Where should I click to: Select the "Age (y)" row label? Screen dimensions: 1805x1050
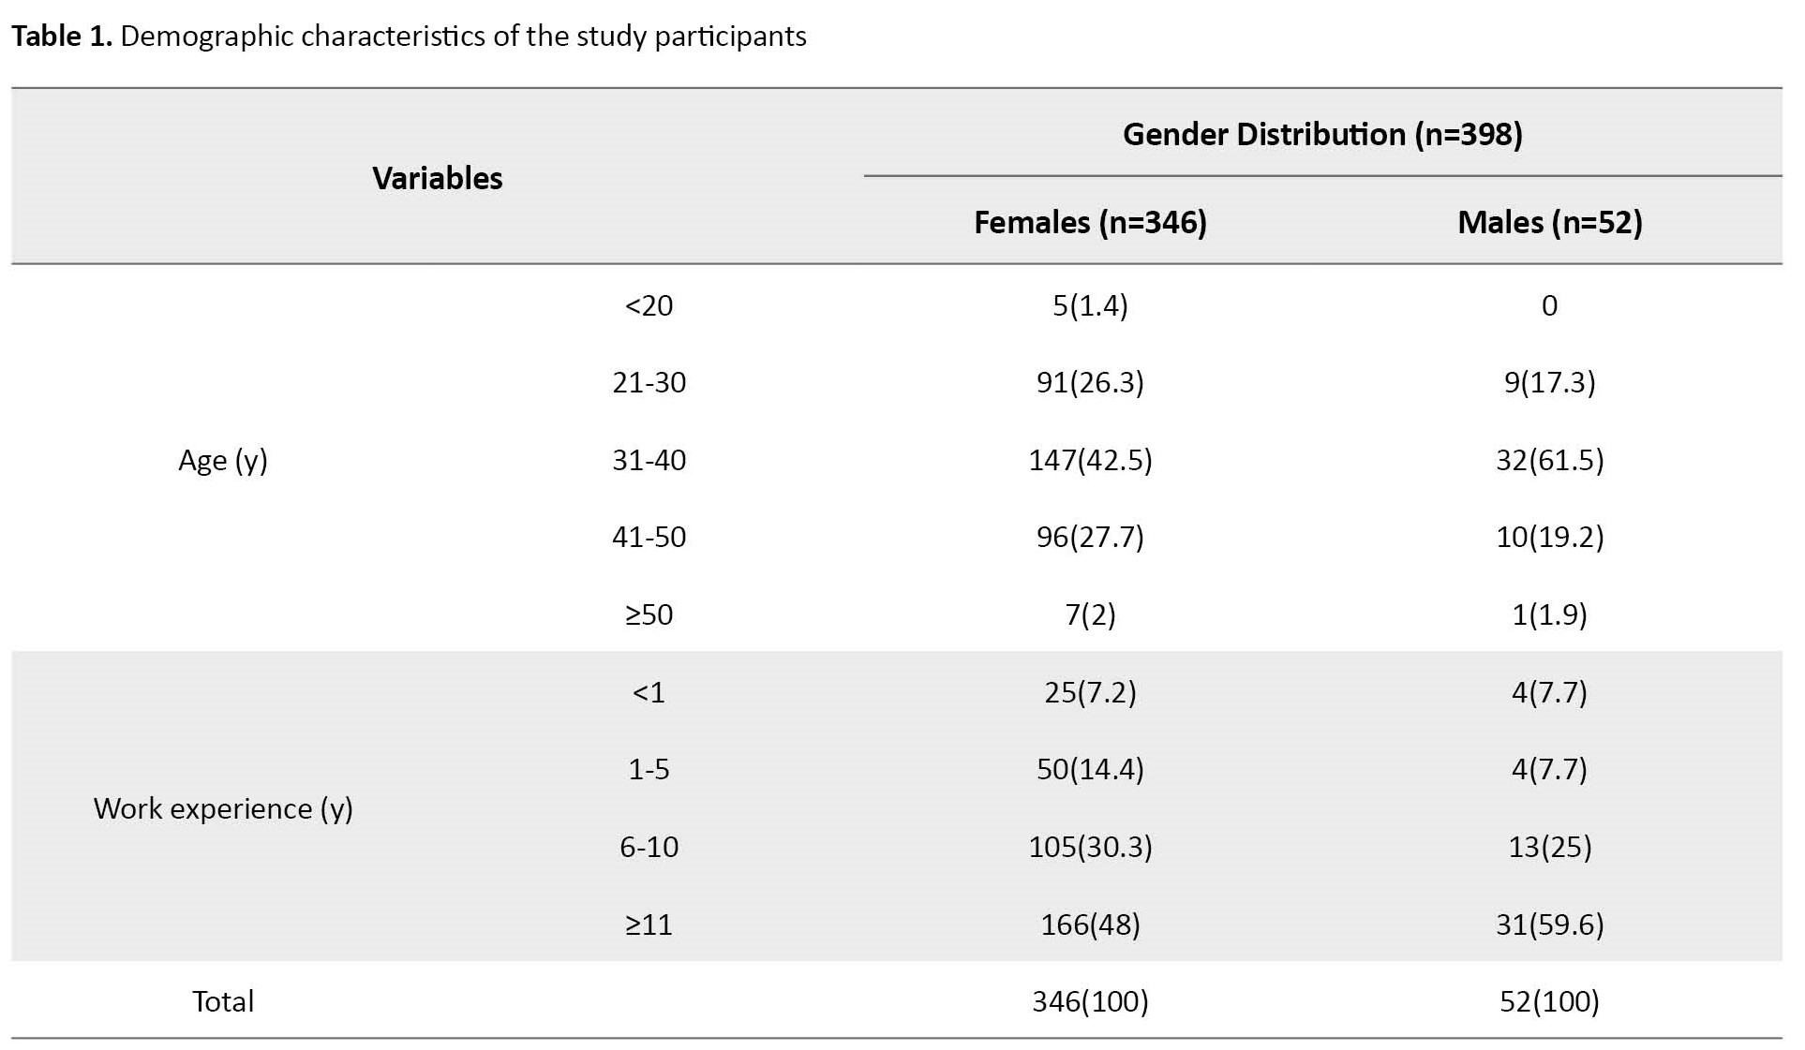point(223,460)
